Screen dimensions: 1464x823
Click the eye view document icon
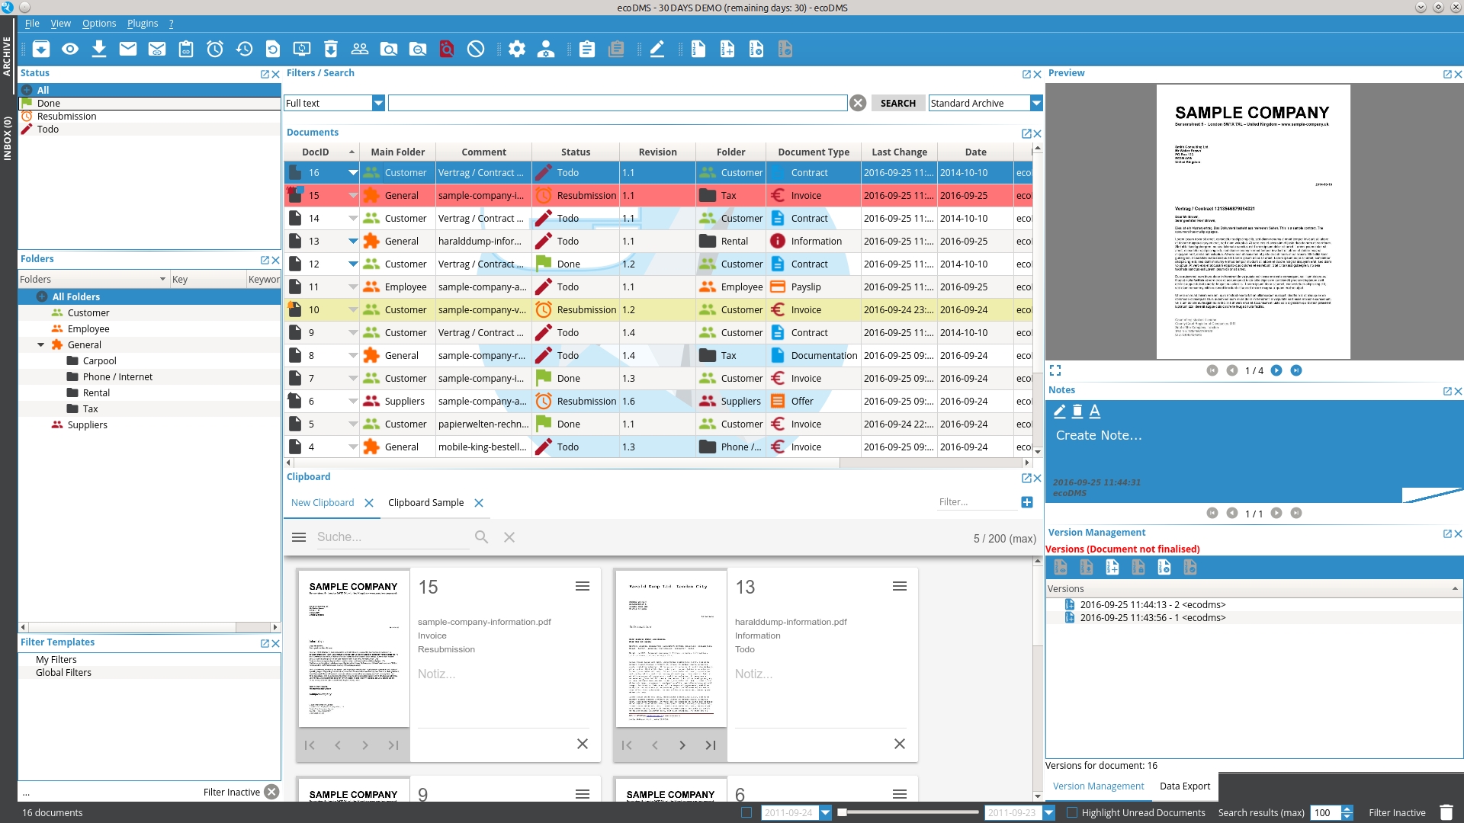point(70,50)
